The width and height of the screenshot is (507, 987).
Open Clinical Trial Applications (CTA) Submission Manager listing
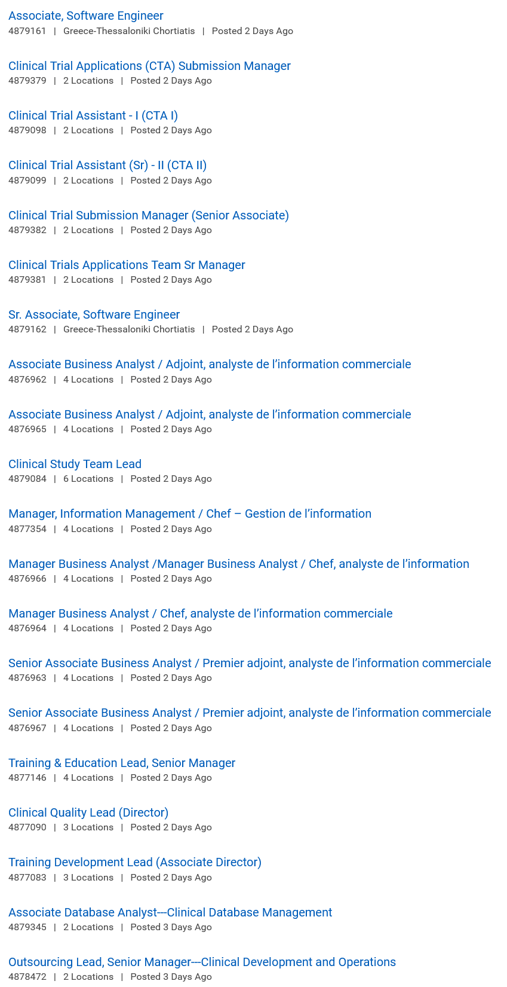tap(149, 66)
